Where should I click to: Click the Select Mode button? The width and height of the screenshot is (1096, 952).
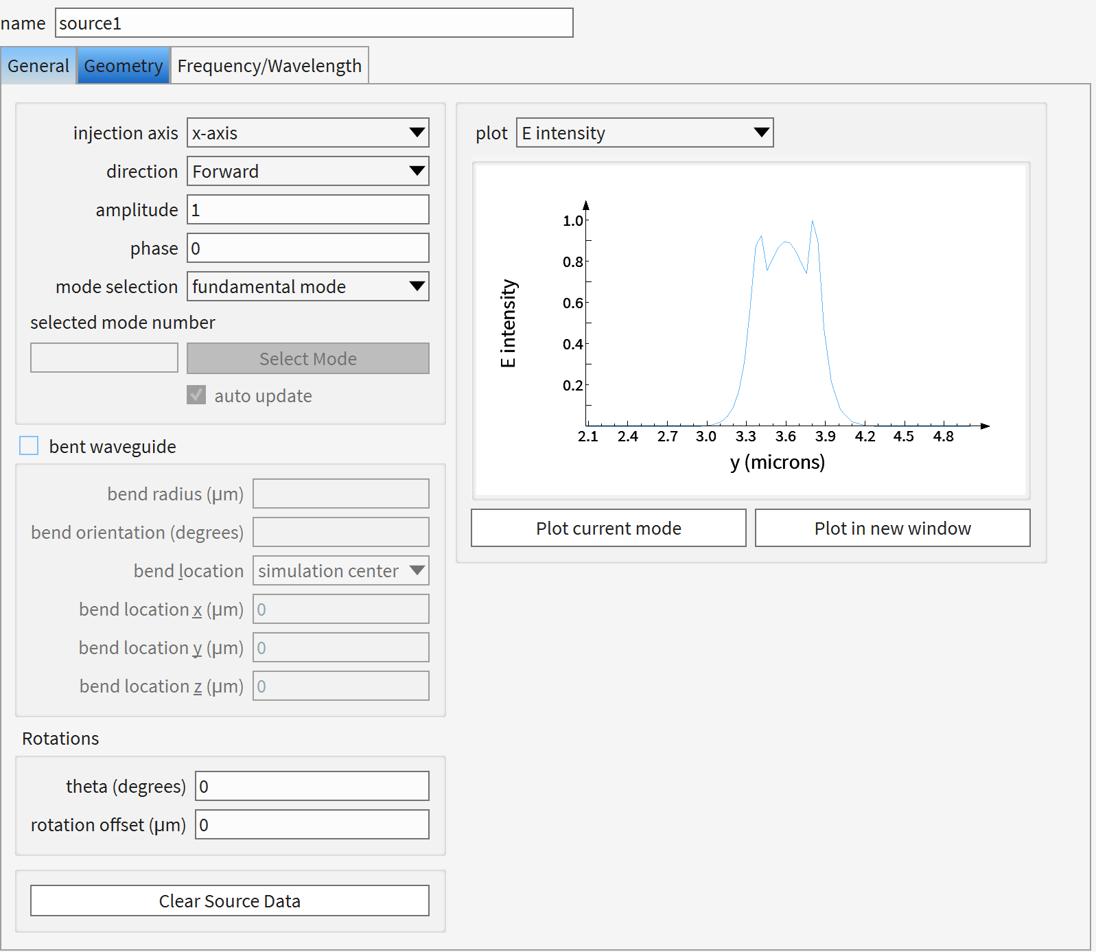click(307, 358)
